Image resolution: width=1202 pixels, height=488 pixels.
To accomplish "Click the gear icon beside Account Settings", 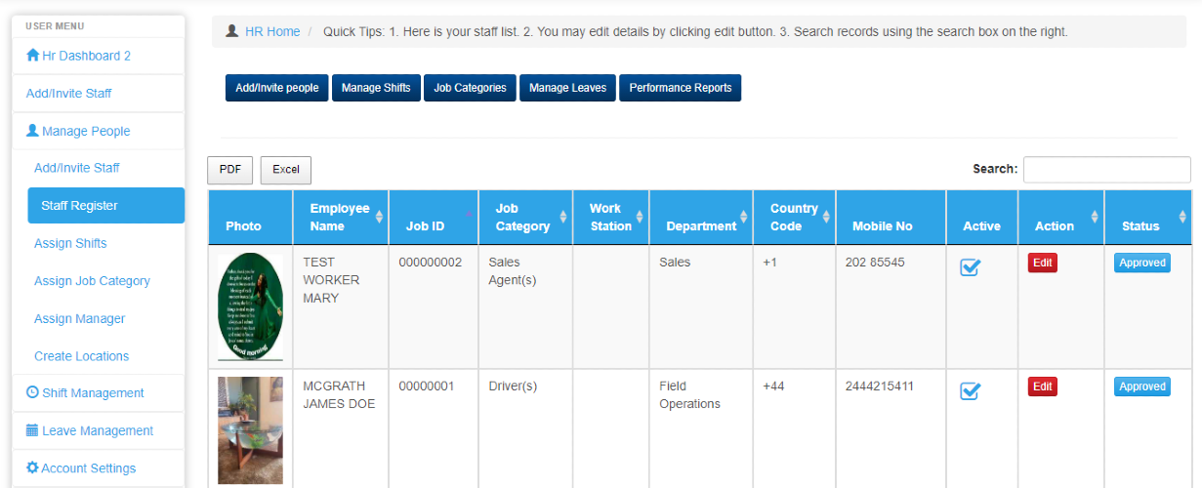I will pyautogui.click(x=32, y=468).
